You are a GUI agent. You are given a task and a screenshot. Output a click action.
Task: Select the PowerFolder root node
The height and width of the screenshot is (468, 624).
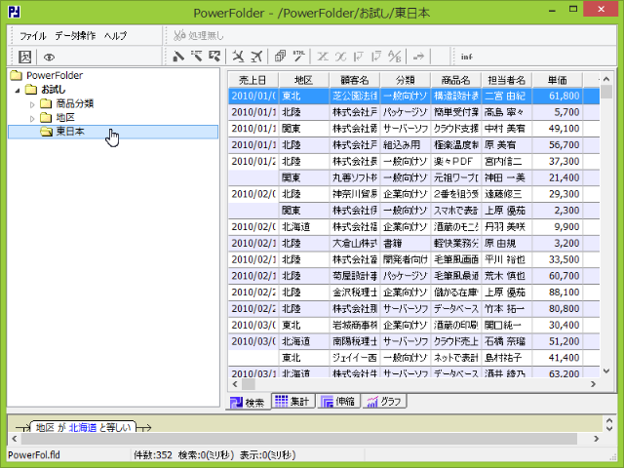(x=55, y=75)
